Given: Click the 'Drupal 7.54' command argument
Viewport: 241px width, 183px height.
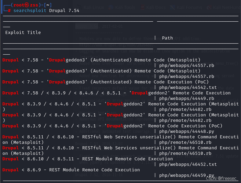Looking at the screenshot, I should [x=64, y=11].
